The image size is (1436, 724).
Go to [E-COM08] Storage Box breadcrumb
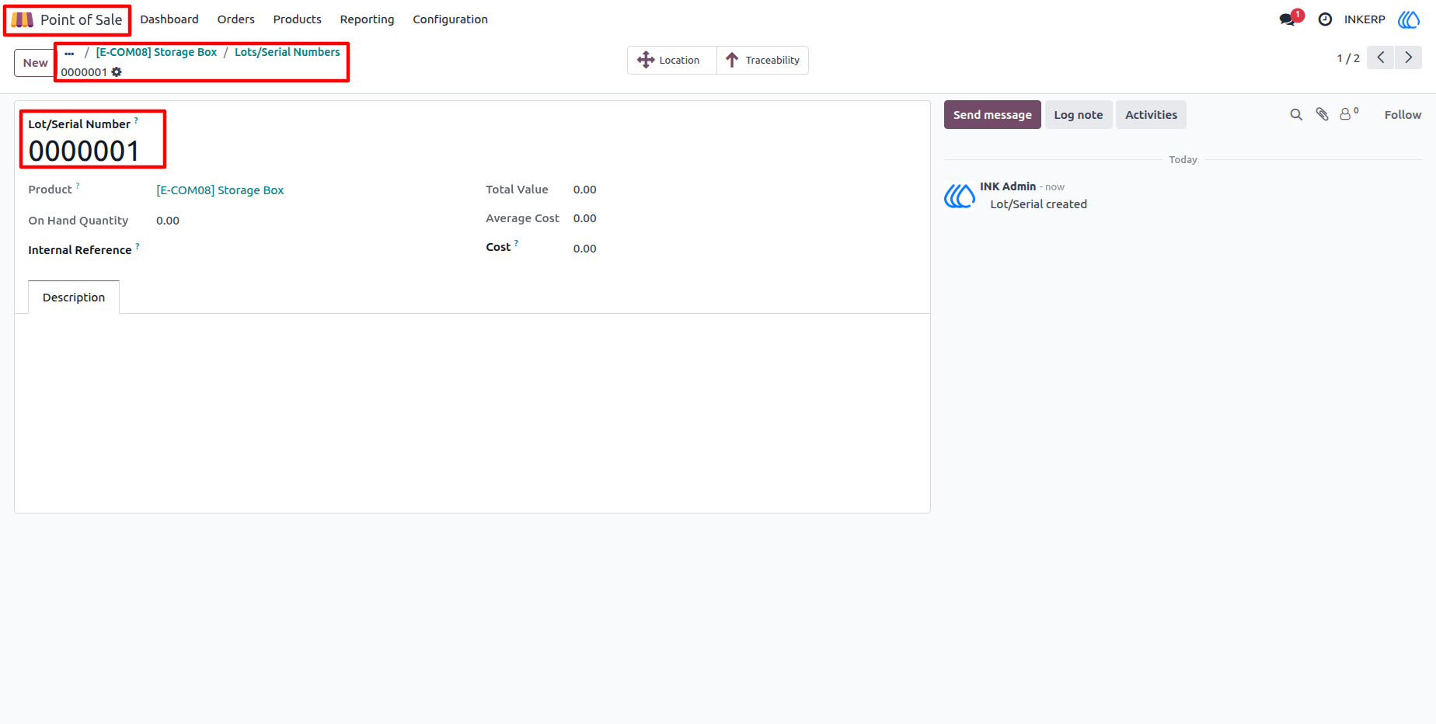point(157,52)
